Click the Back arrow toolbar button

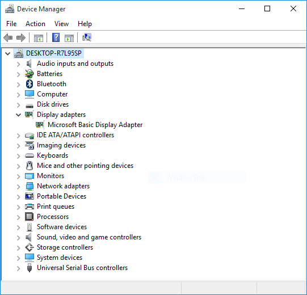(x=8, y=37)
